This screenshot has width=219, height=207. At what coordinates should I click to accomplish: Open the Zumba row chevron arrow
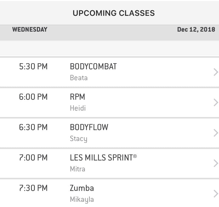tap(216, 194)
